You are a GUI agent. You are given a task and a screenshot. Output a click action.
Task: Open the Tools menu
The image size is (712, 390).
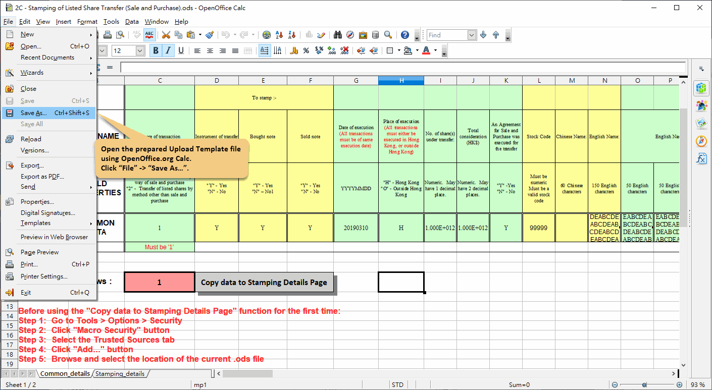point(111,21)
